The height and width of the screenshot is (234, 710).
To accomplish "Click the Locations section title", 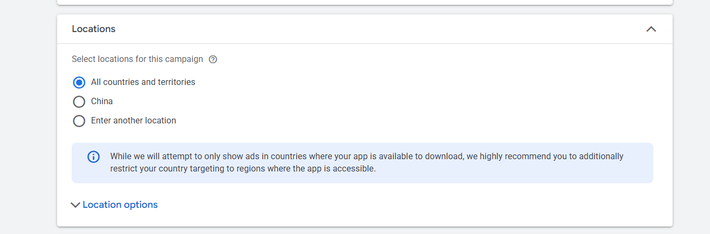I will pos(93,29).
